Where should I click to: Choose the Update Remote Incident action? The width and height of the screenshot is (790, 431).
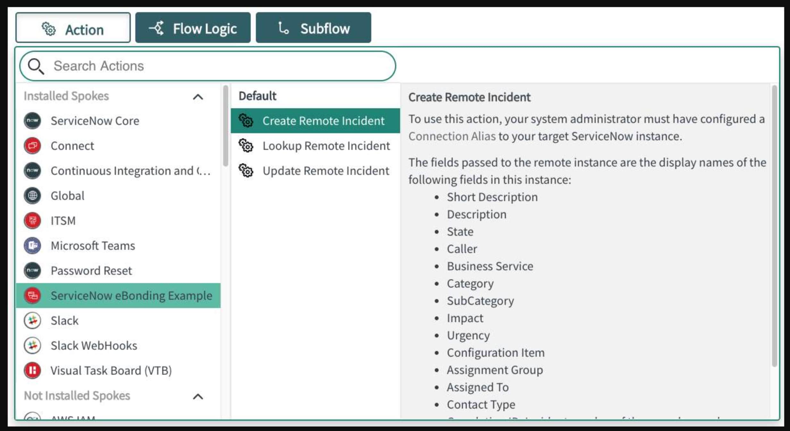[315, 171]
